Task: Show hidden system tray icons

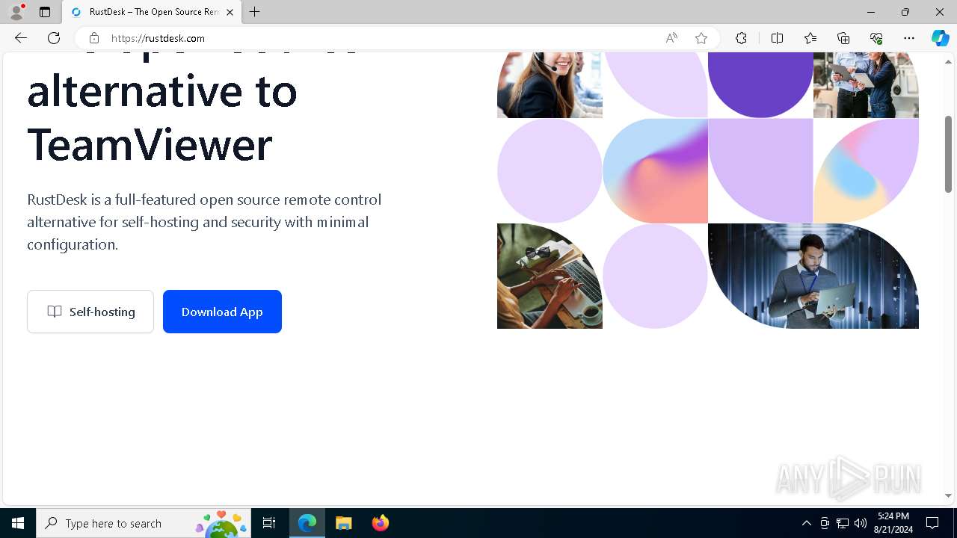Action: tap(806, 523)
